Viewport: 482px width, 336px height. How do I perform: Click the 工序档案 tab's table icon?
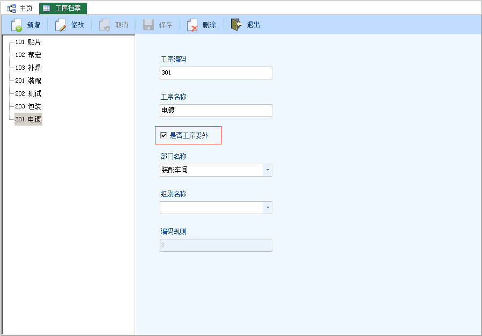tap(47, 8)
